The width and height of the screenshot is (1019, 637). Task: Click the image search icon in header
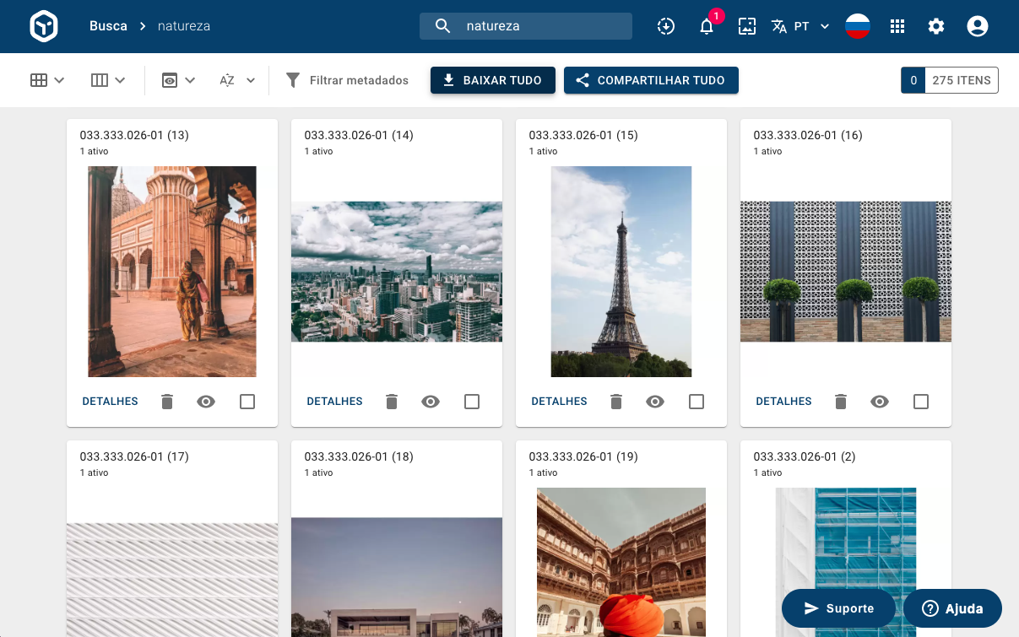point(746,26)
